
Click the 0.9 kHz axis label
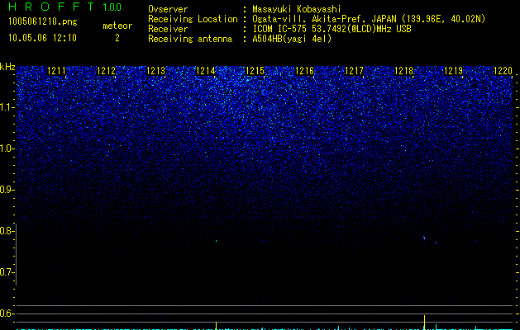point(7,190)
